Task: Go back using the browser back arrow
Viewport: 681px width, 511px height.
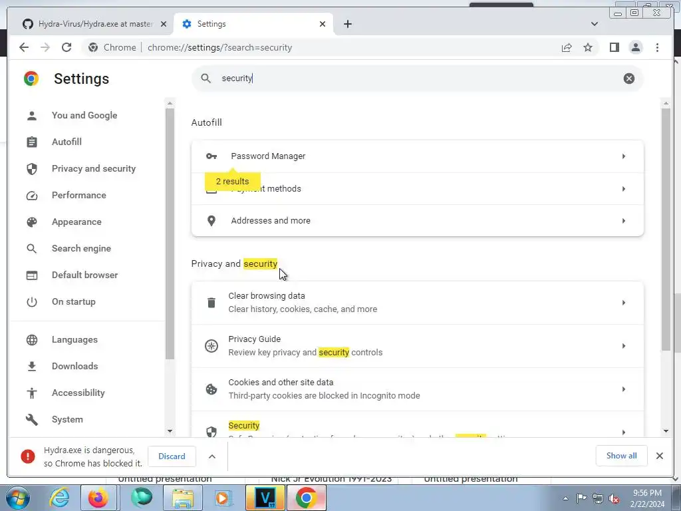Action: [24, 47]
